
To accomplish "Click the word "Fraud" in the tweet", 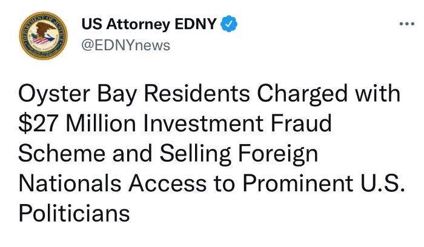I will [300, 123].
